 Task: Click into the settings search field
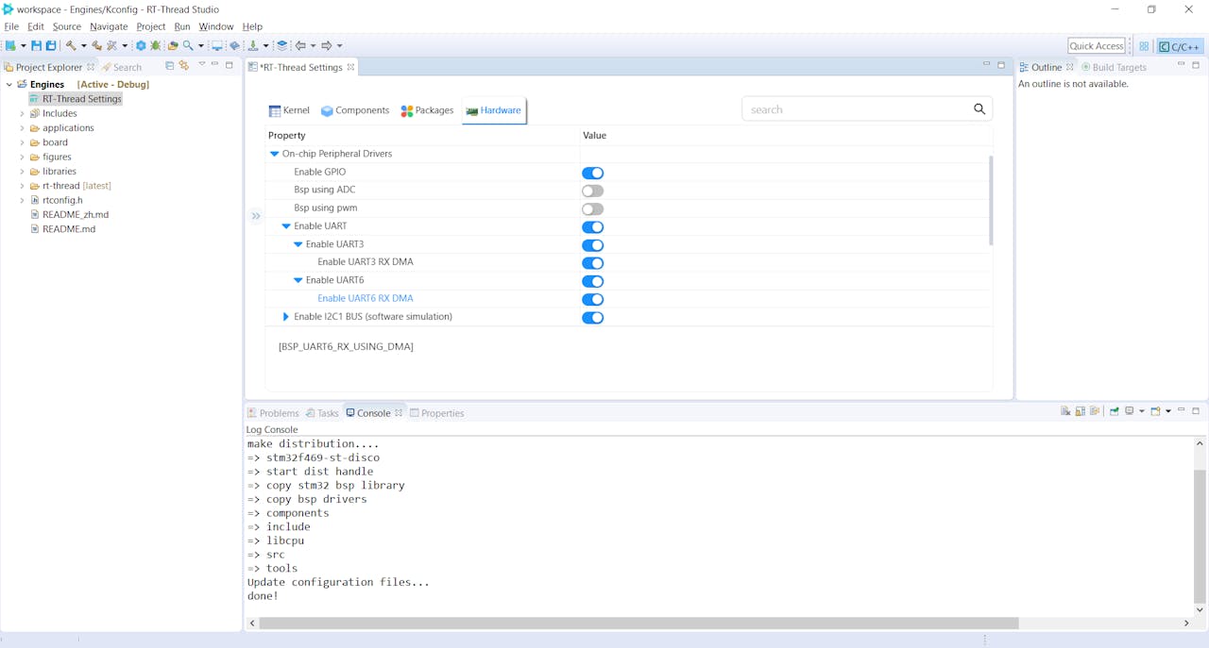coord(855,109)
